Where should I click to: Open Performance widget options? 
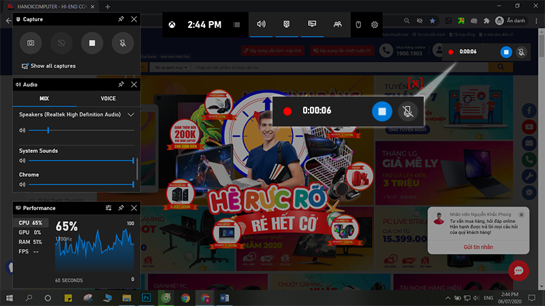point(108,208)
